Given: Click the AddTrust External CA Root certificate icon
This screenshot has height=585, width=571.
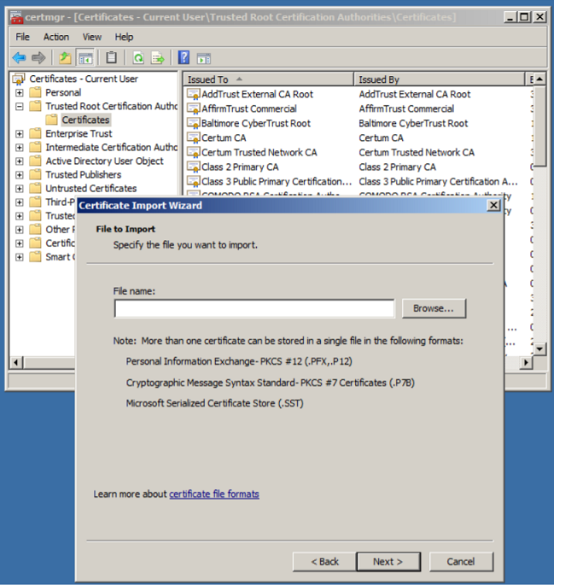Looking at the screenshot, I should [193, 94].
